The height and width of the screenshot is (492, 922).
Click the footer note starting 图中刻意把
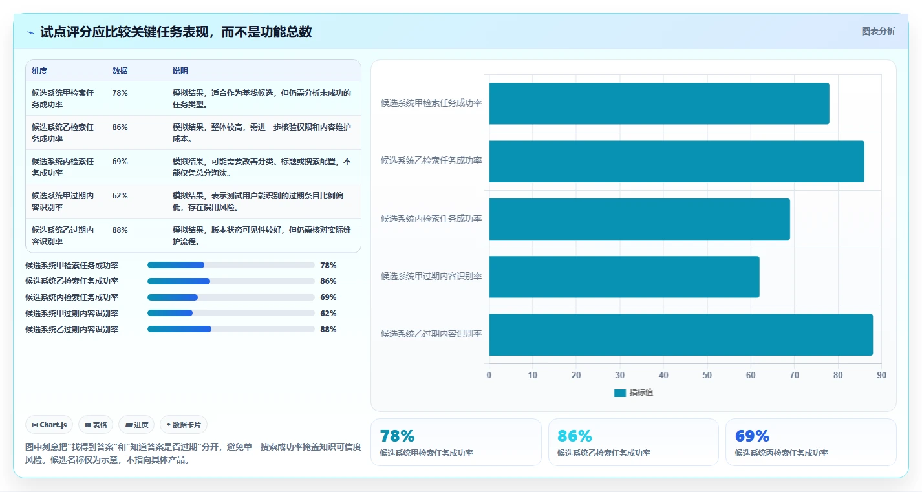[x=193, y=453]
